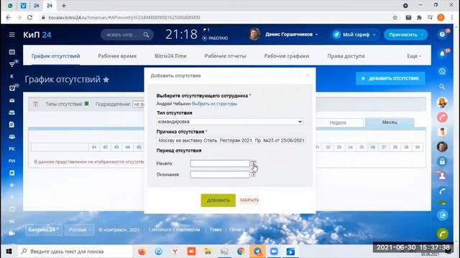460x258 pixels.
Task: Click day 26 in the calendar header
Action: click(x=372, y=147)
